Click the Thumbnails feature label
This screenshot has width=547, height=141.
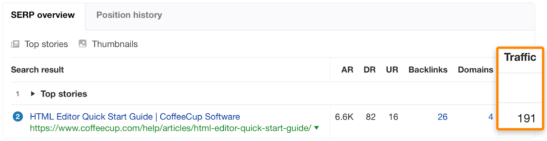(115, 44)
